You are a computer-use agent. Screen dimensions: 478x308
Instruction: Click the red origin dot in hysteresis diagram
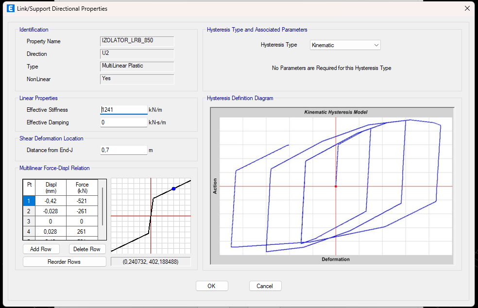point(336,187)
